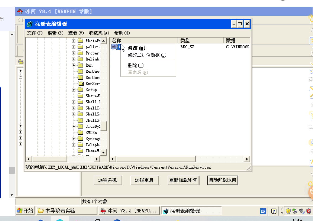This screenshot has width=313, height=221.
Task: Click the yellow shield security tray icon
Action: coord(288,211)
